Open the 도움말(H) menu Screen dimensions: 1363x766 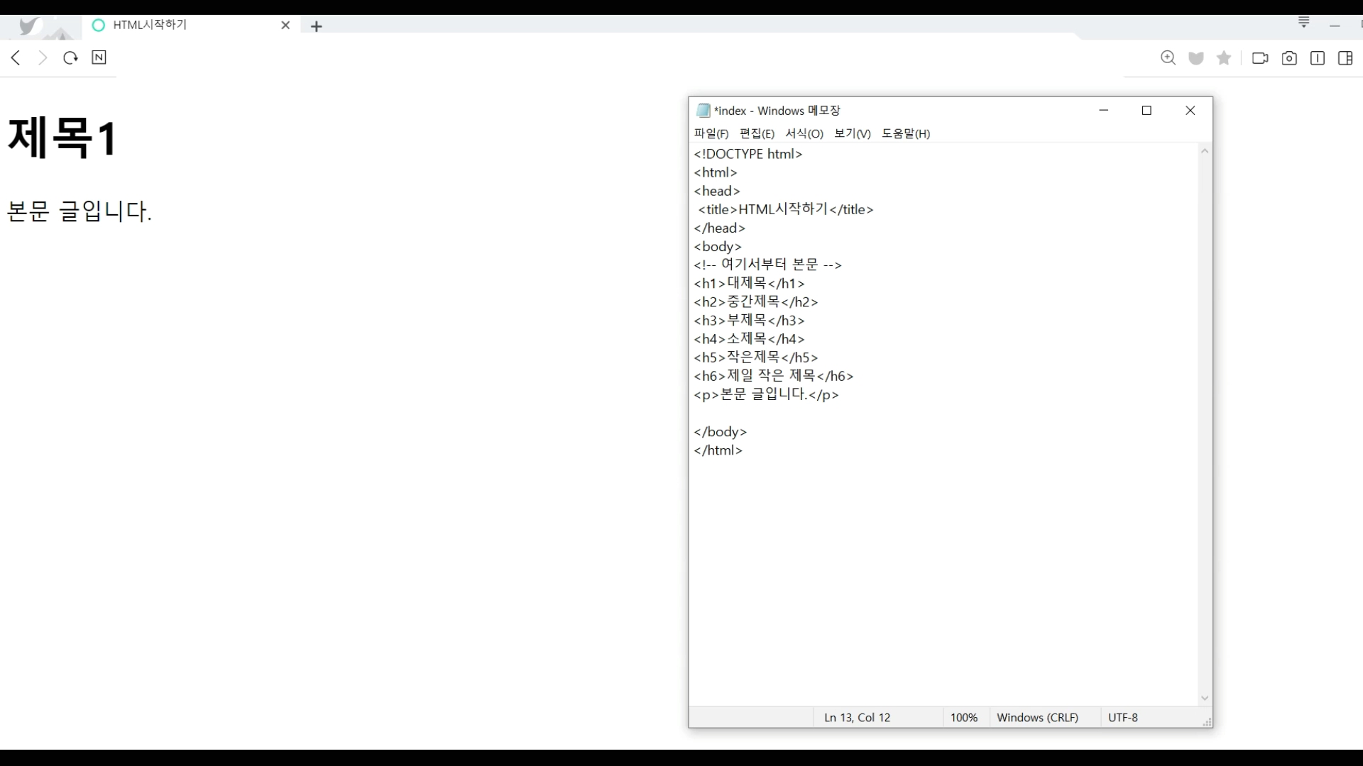[x=905, y=133]
